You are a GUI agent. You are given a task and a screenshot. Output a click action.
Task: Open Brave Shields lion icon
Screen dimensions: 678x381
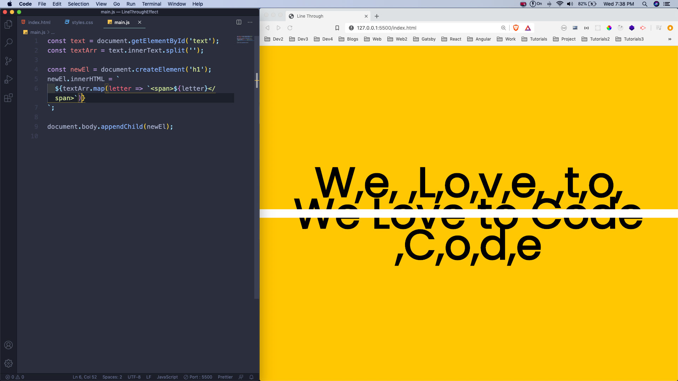pyautogui.click(x=516, y=28)
